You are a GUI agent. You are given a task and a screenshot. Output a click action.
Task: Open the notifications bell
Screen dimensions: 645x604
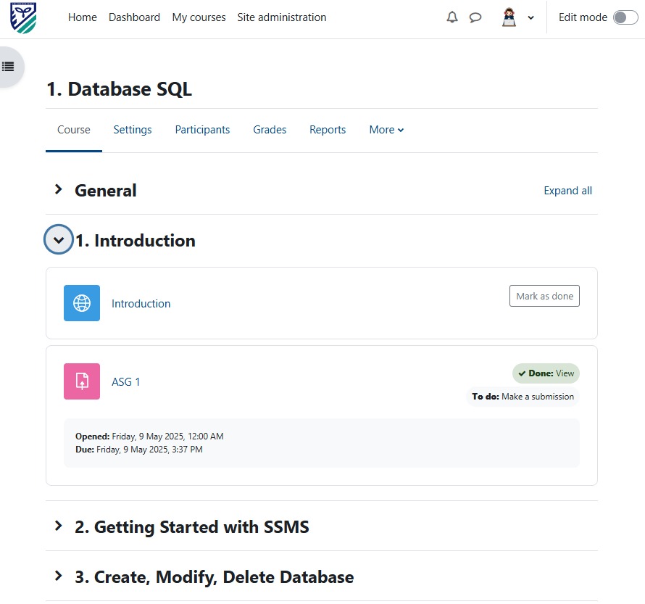451,17
